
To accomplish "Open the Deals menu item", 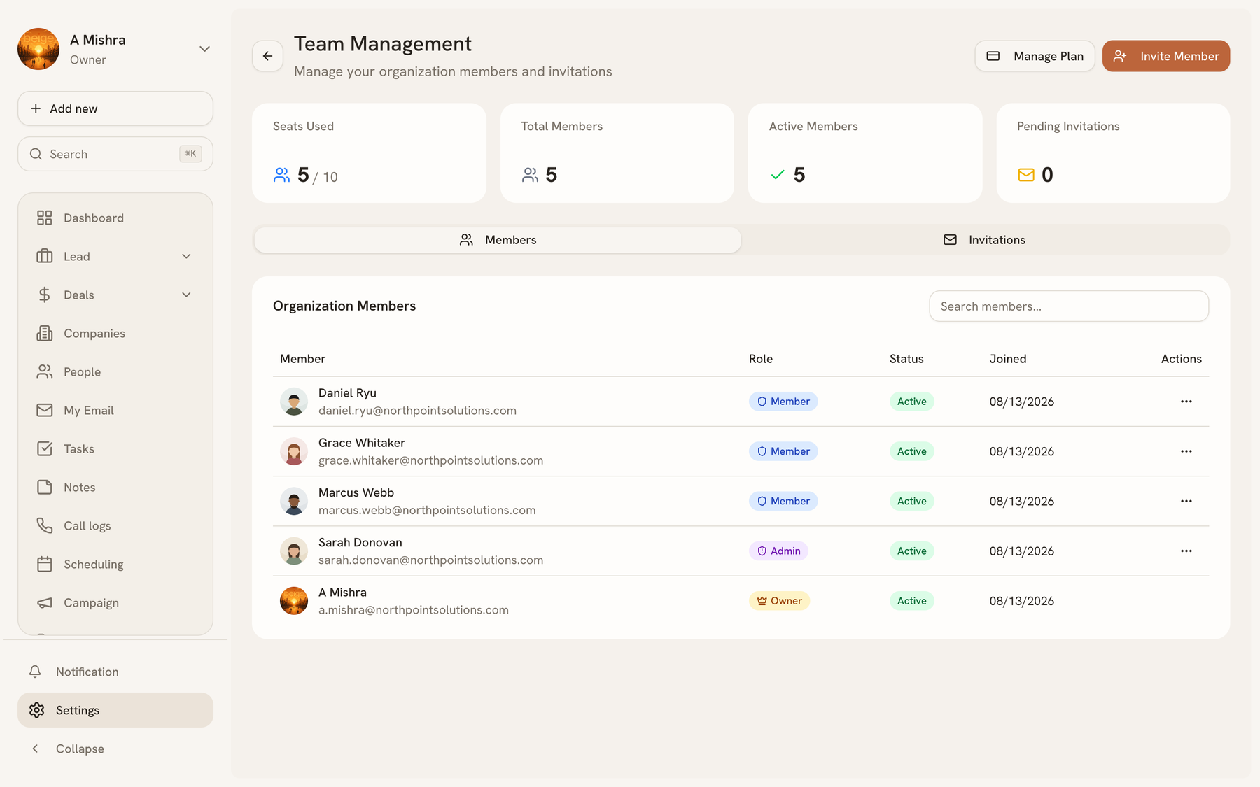I will [x=115, y=295].
